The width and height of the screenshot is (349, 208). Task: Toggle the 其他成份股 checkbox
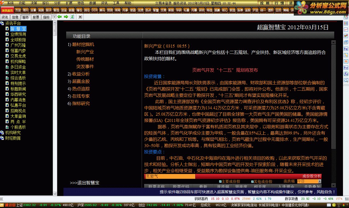point(252,181)
